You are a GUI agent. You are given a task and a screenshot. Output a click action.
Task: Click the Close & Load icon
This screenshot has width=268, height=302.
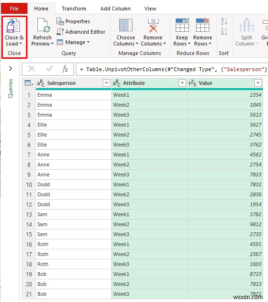click(x=13, y=26)
